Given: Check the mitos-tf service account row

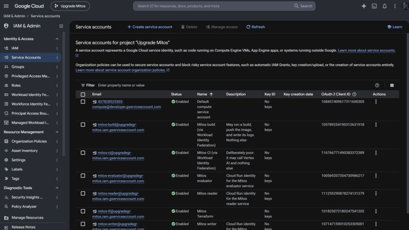Looking at the screenshot, I should (x=83, y=211).
